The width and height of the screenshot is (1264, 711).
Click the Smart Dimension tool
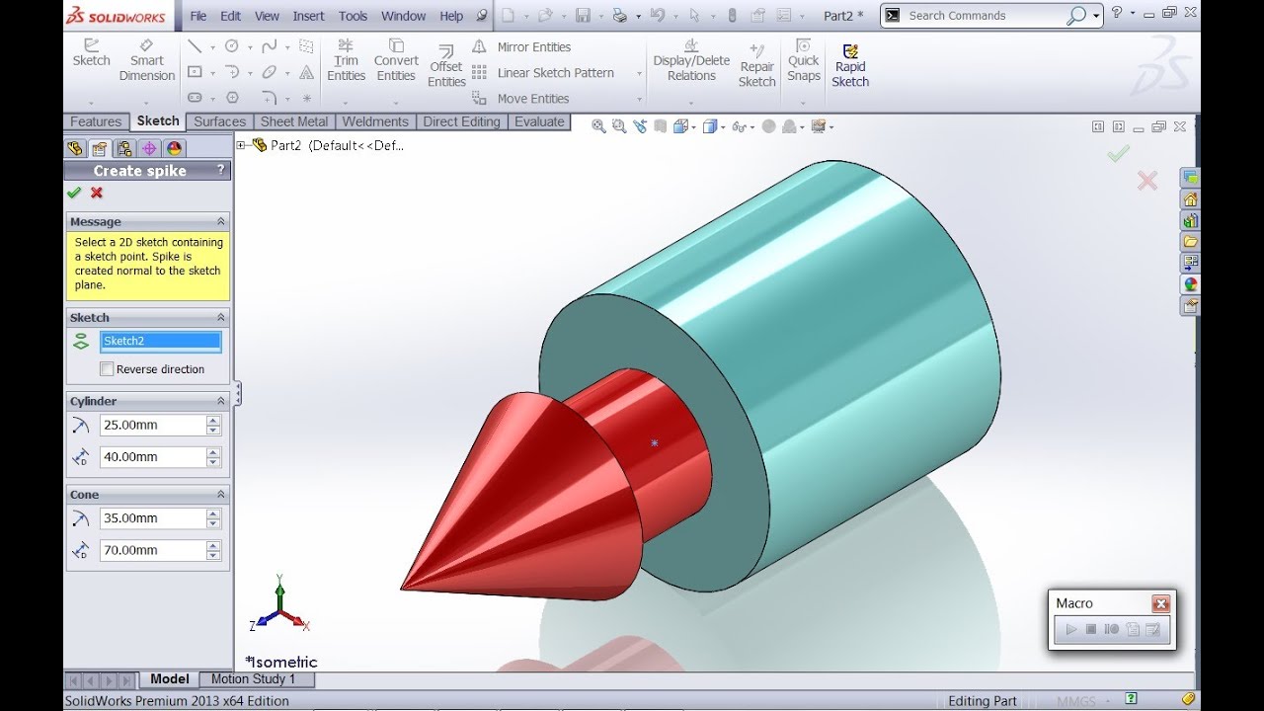[146, 61]
